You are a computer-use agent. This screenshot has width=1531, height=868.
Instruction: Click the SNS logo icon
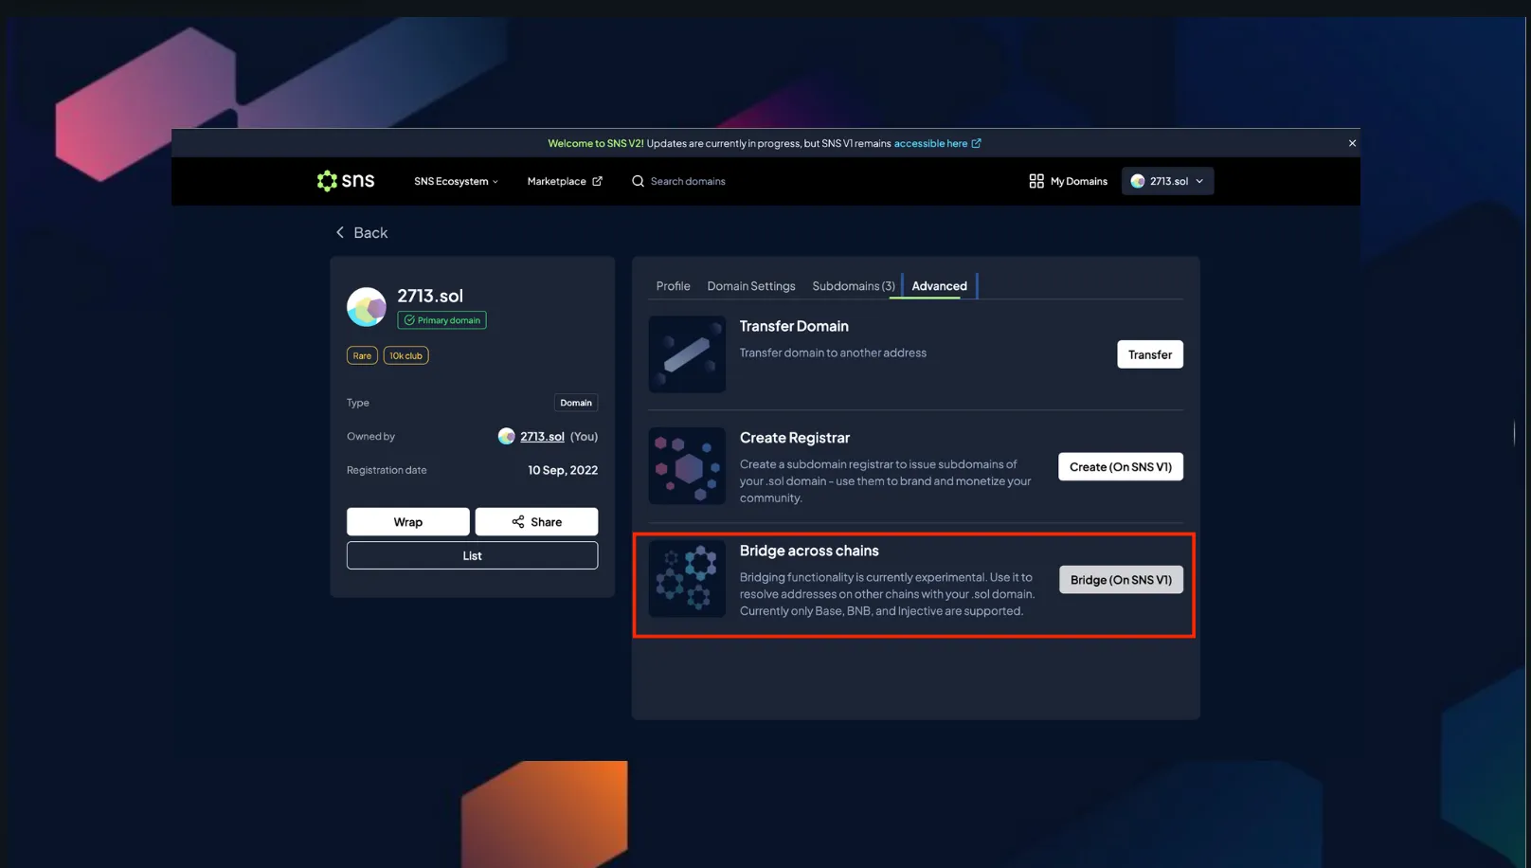[328, 181]
